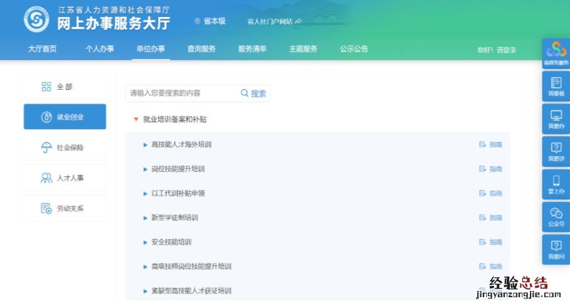Select the 社会保险 category label

[x=70, y=147]
